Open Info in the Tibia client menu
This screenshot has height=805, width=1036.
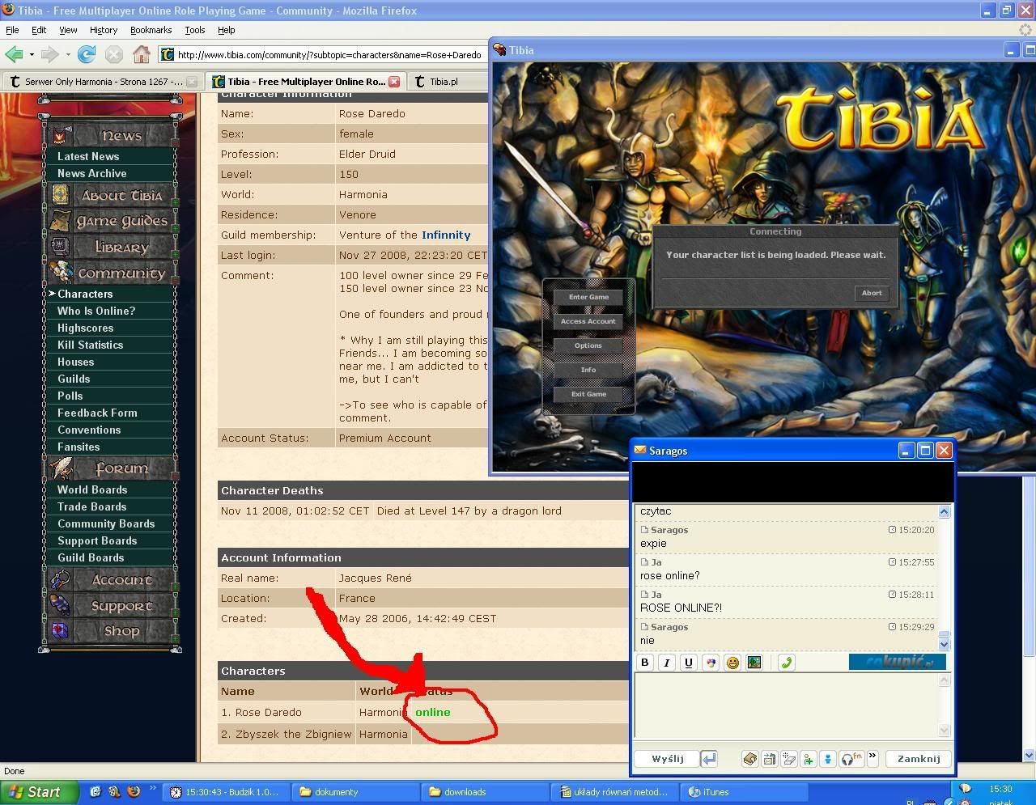(x=588, y=370)
